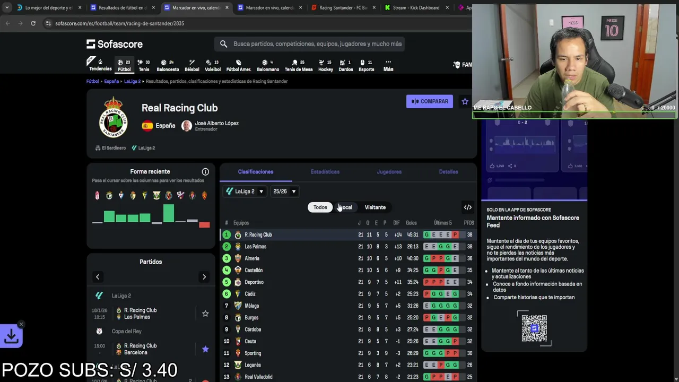679x382 pixels.
Task: Open the 25/26 season dropdown
Action: tap(284, 192)
